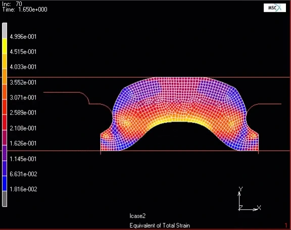
Task: Click the light gray top legend band
Action: [x=5, y=31]
